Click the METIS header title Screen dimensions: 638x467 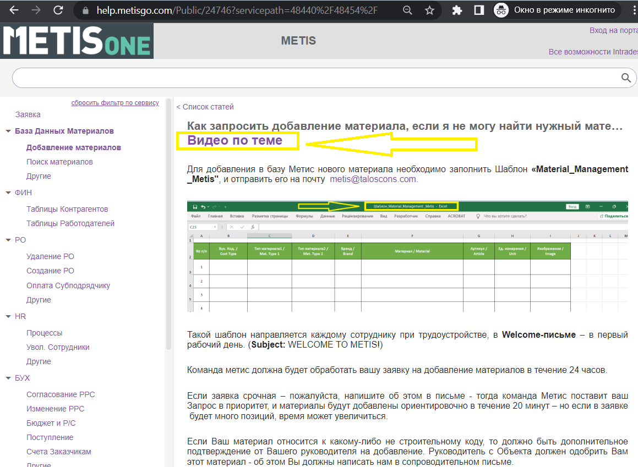click(298, 41)
